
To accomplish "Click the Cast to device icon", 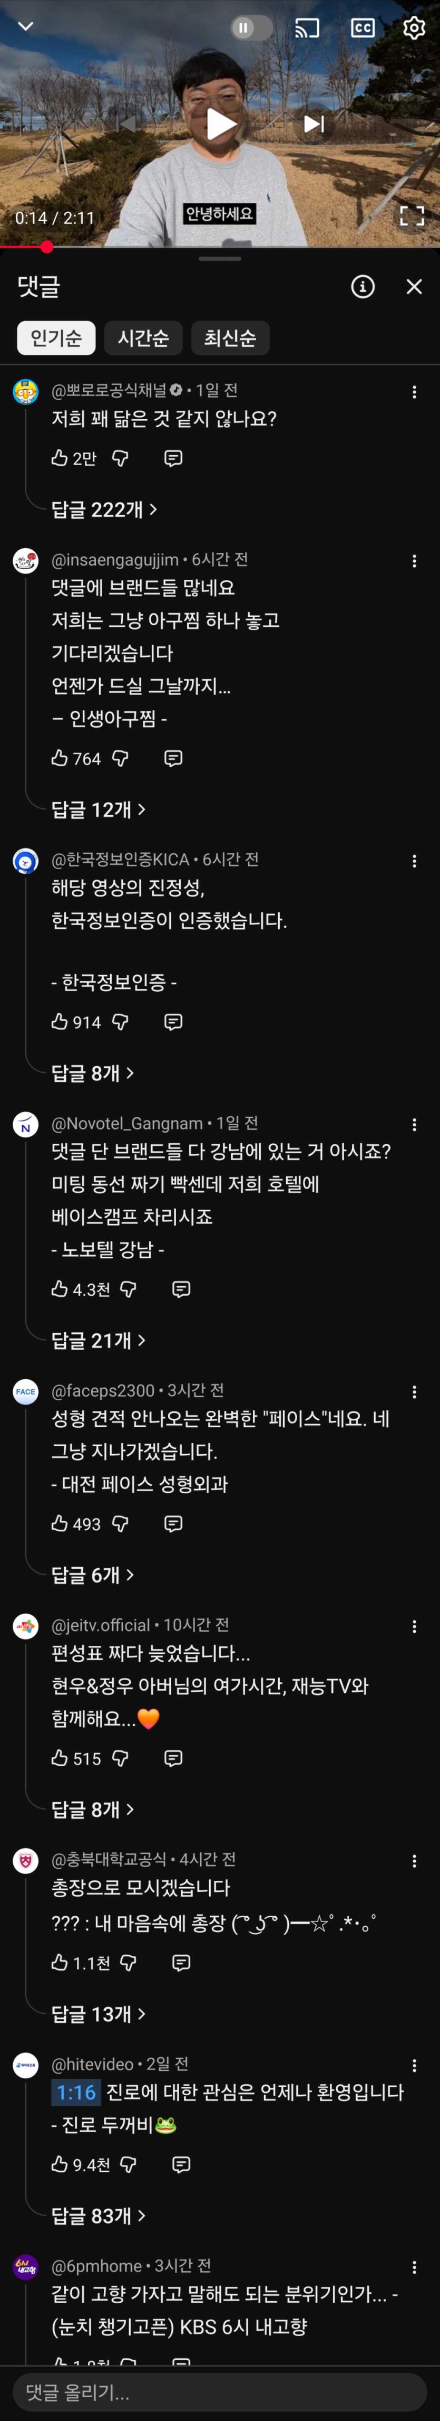I will click(x=307, y=28).
